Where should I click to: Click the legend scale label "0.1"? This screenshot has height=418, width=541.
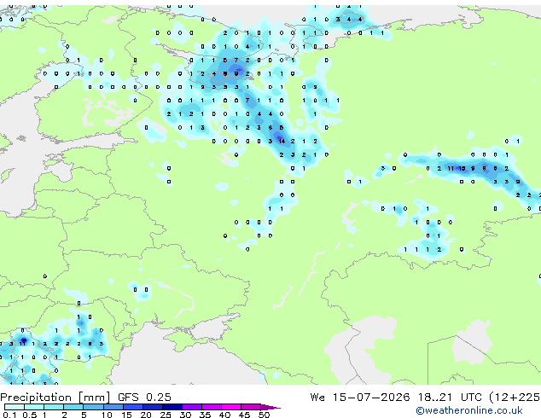[9, 415]
